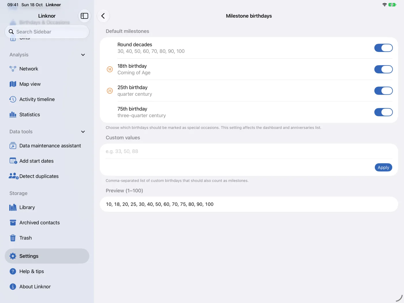
Task: Turn off the 18th birthday switch
Action: tap(383, 69)
